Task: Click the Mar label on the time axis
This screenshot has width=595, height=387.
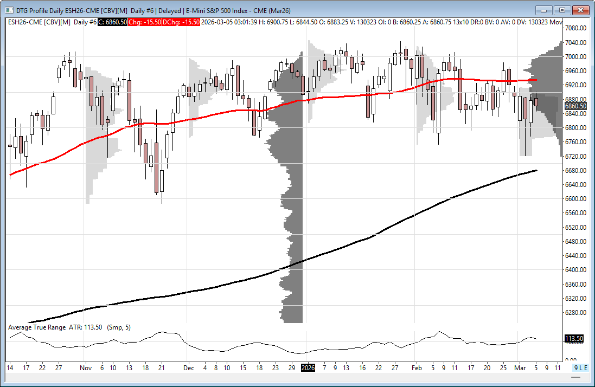Action: [x=519, y=368]
